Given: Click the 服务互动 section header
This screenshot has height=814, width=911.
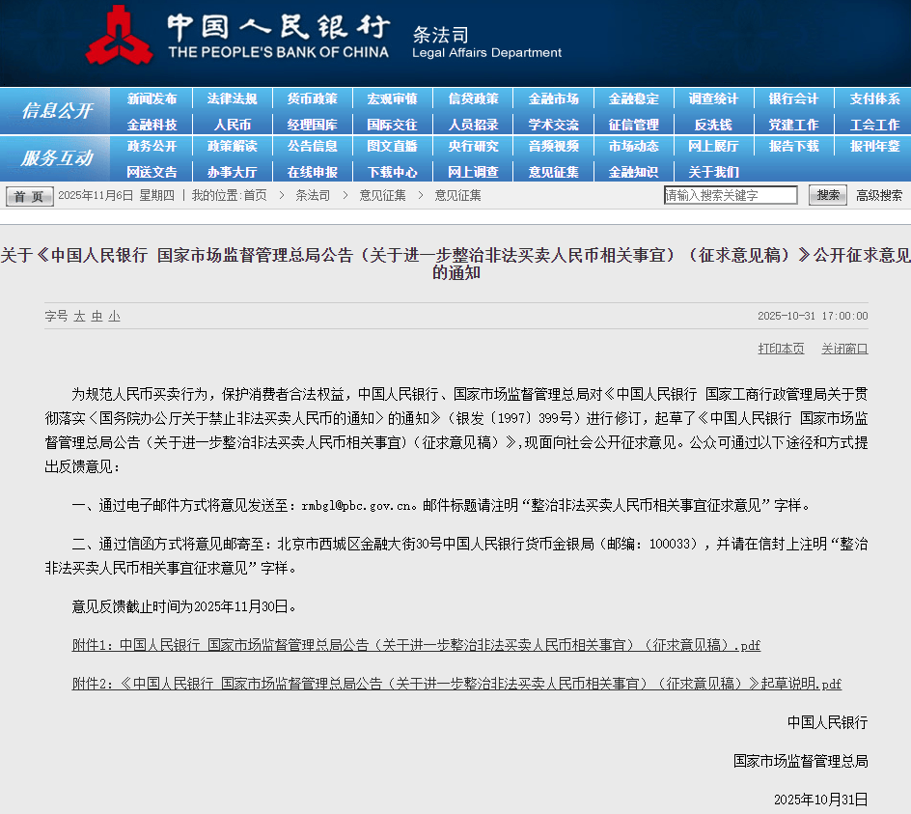Looking at the screenshot, I should pos(56,158).
